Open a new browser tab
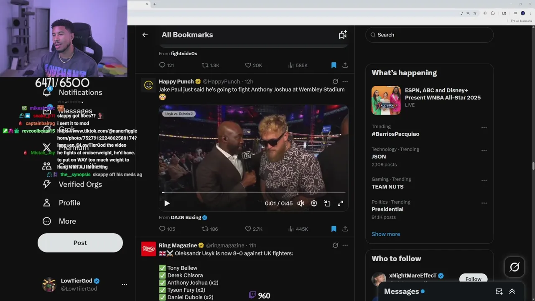535x301 pixels. [154, 4]
